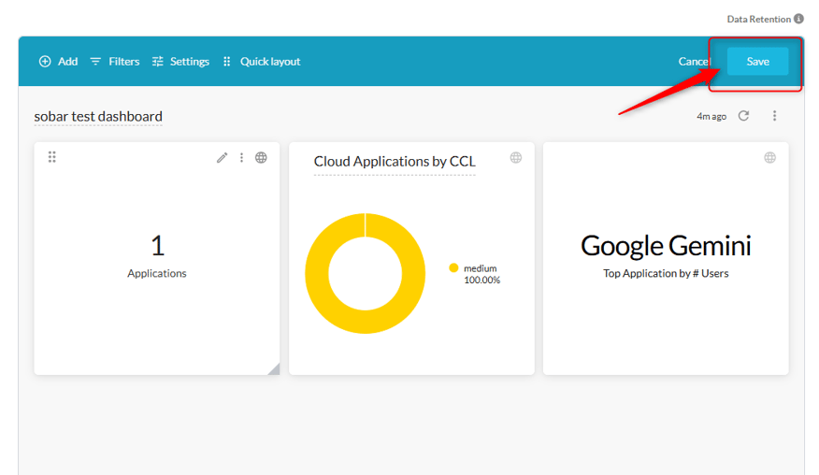Edit the sobar test dashboard title
819x475 pixels.
[98, 116]
